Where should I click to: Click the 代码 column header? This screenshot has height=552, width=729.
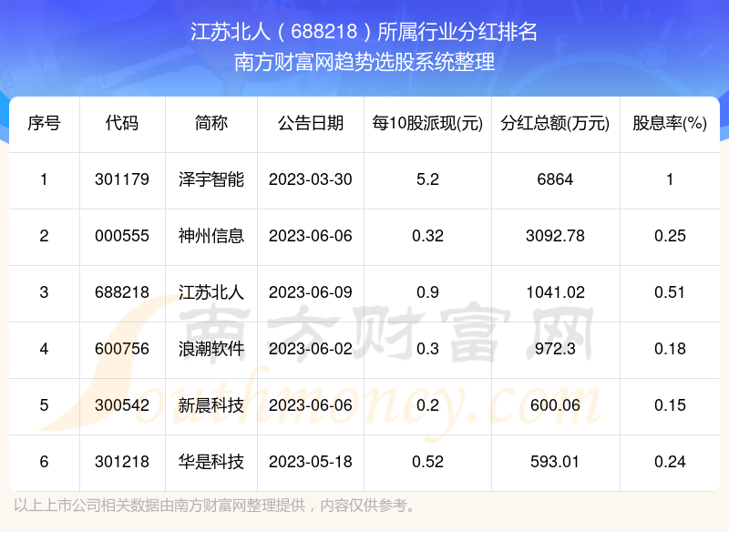pyautogui.click(x=122, y=124)
